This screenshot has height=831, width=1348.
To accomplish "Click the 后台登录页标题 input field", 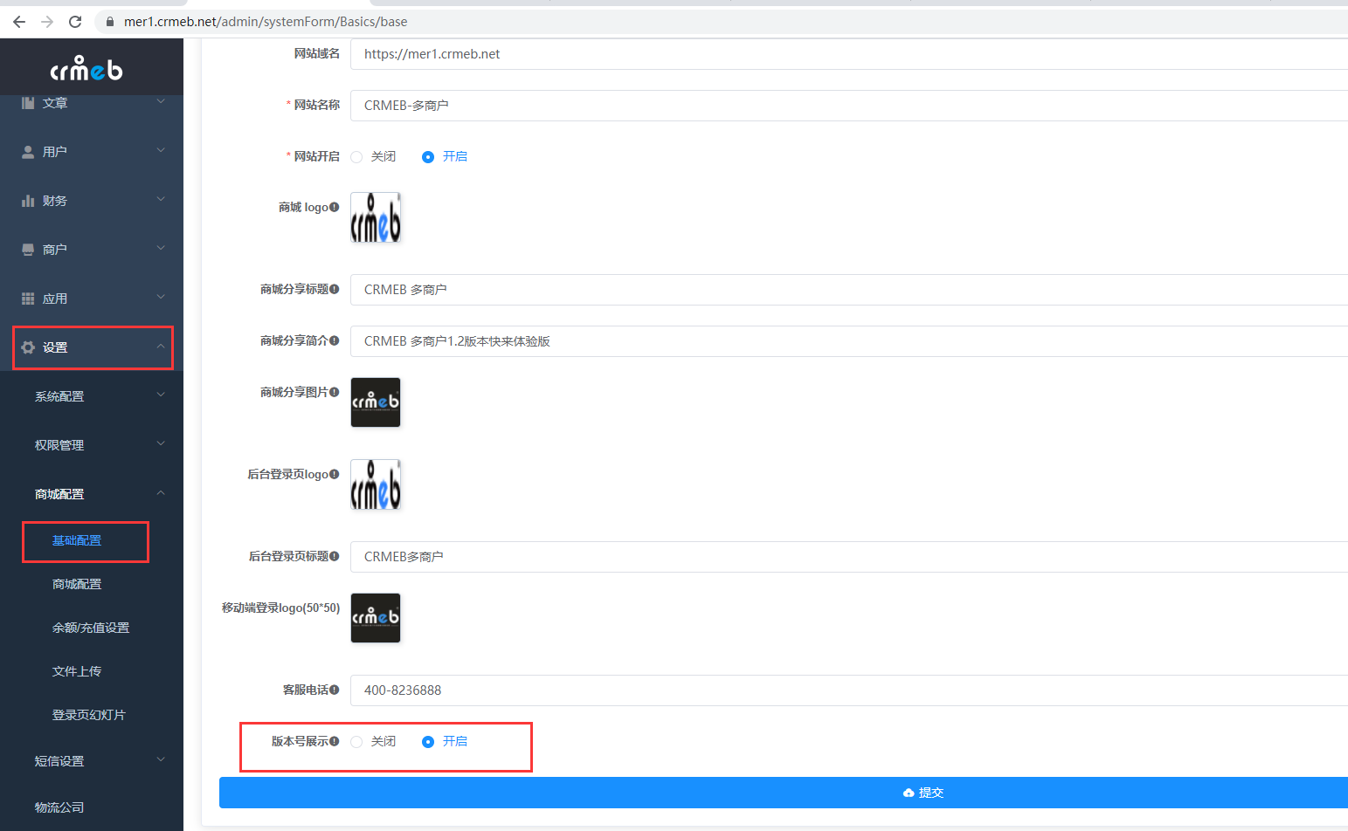I will click(x=849, y=557).
